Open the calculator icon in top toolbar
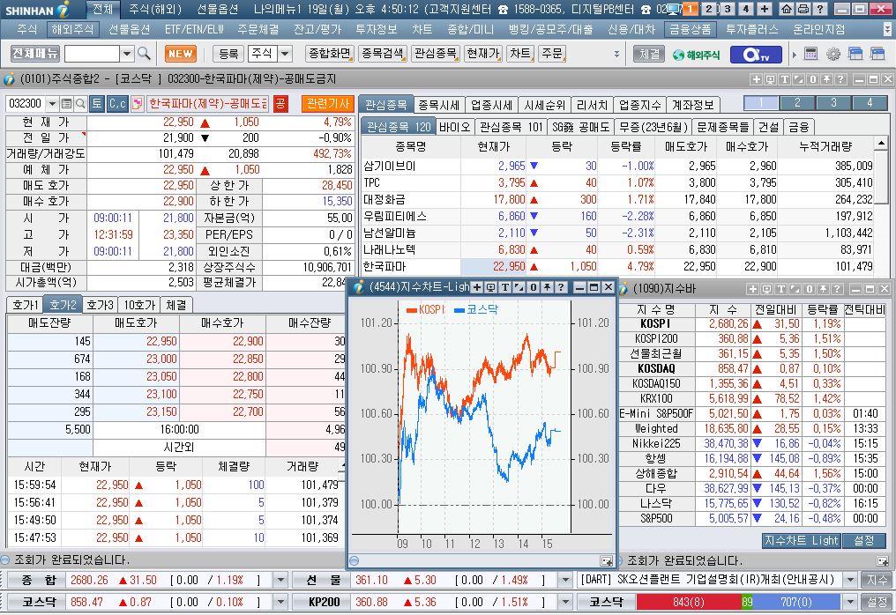Viewport: 896px width, 615px height. point(810,55)
